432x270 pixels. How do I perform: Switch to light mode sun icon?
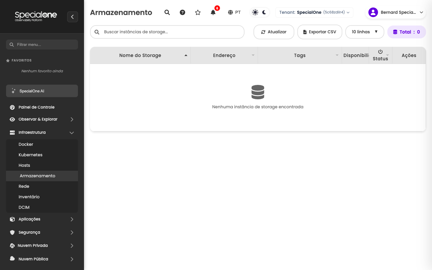pyautogui.click(x=255, y=12)
